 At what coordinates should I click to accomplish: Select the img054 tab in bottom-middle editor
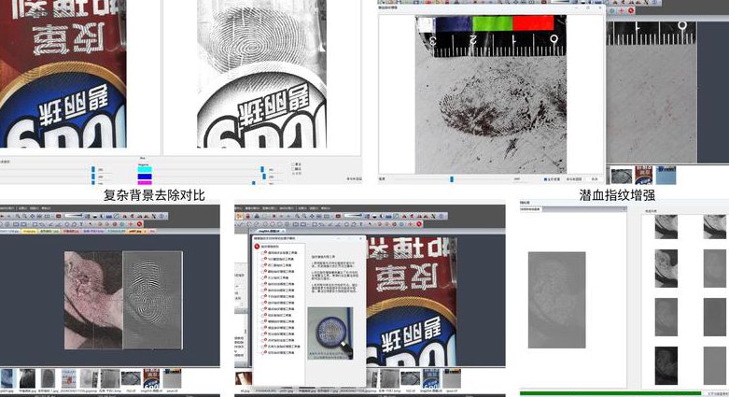coord(269,232)
